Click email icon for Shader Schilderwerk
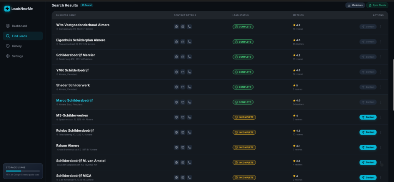This screenshot has height=182, width=394. [x=183, y=87]
